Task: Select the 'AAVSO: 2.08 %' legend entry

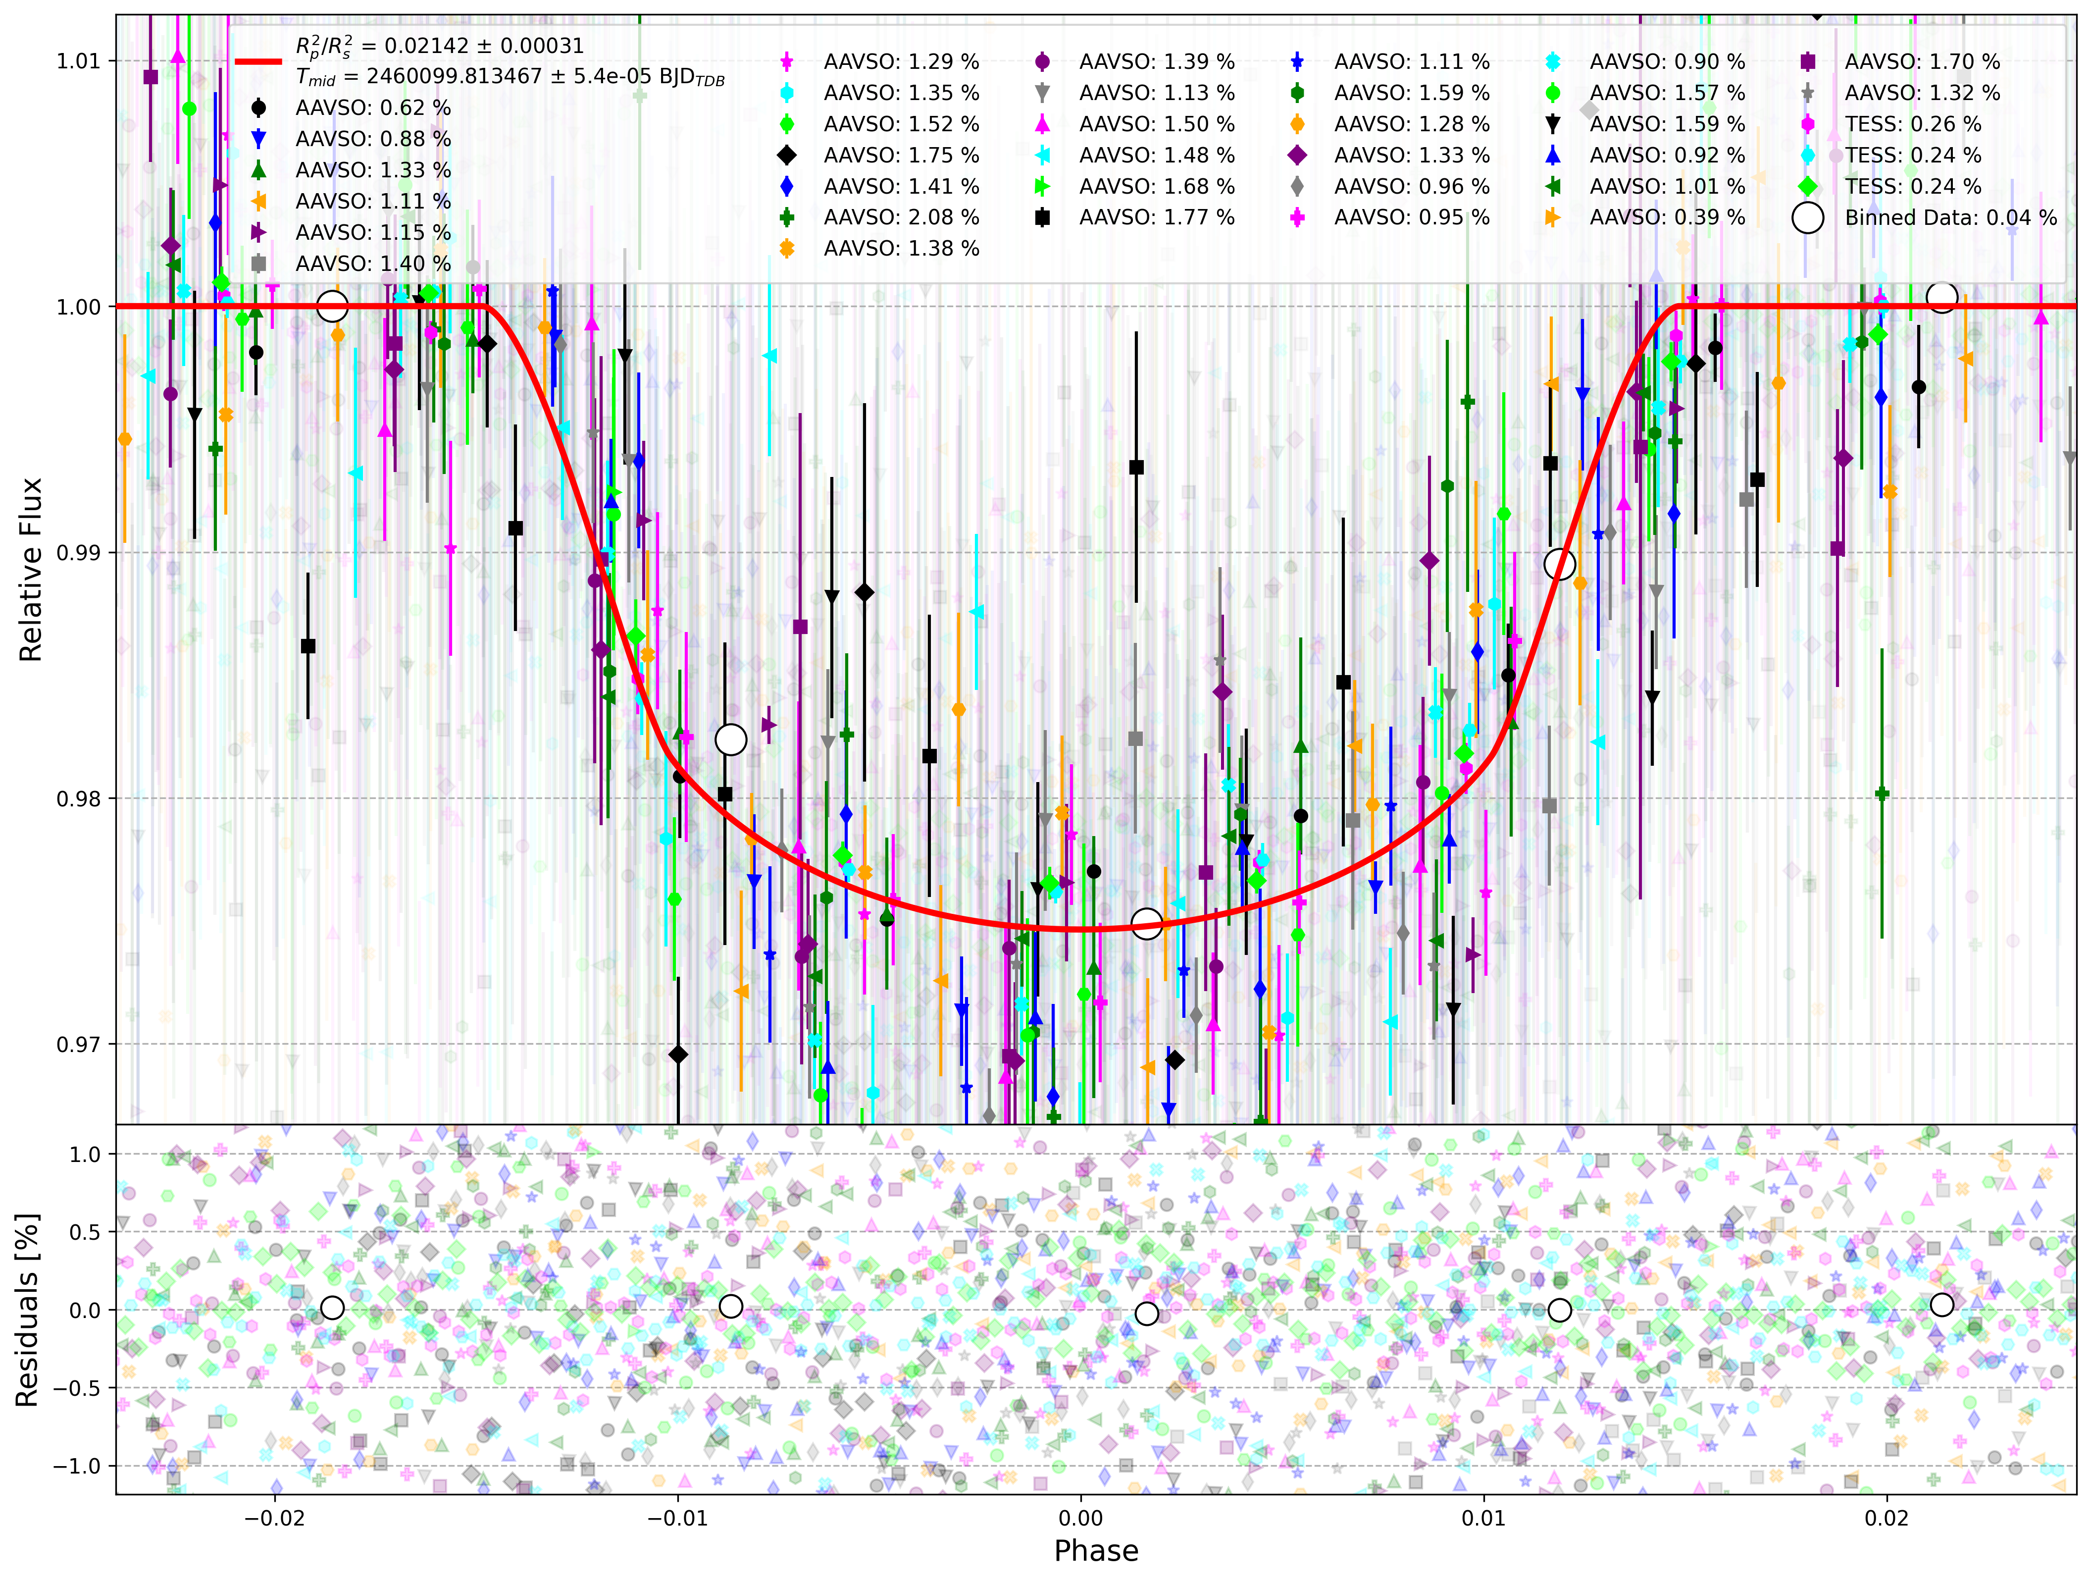Action: pyautogui.click(x=901, y=217)
